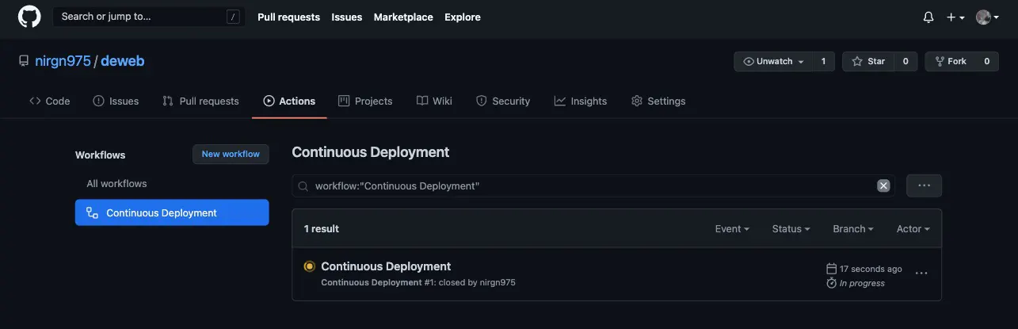Click the 1 result text

[x=322, y=228]
